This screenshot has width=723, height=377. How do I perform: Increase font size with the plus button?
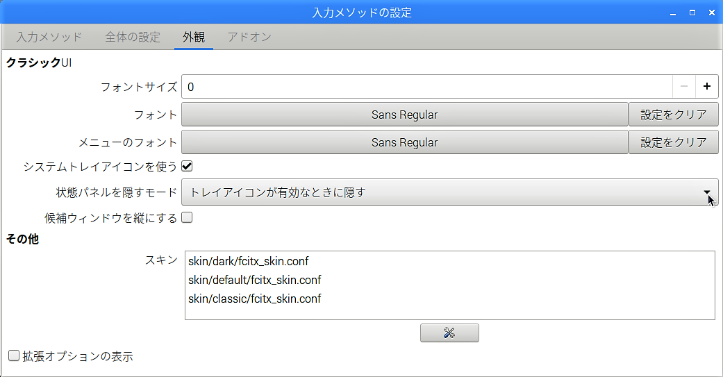(x=707, y=87)
